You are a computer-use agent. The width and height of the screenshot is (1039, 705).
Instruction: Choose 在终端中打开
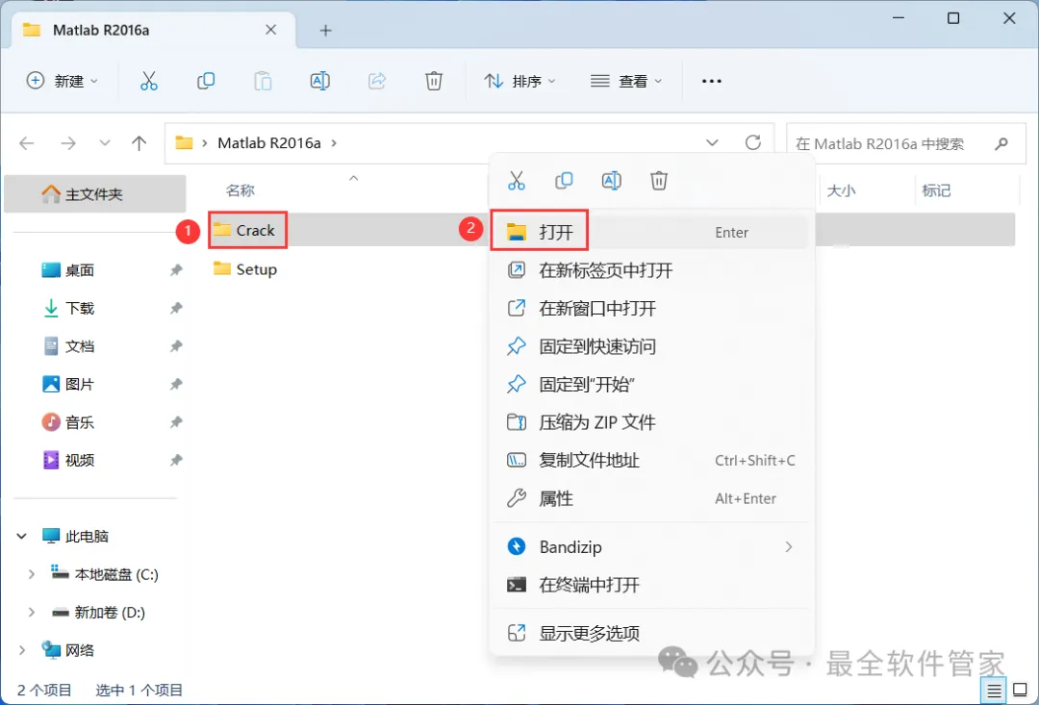point(649,585)
